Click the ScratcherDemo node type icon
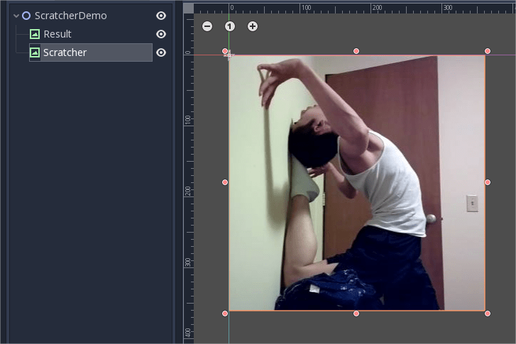Image resolution: width=516 pixels, height=344 pixels. (x=26, y=16)
